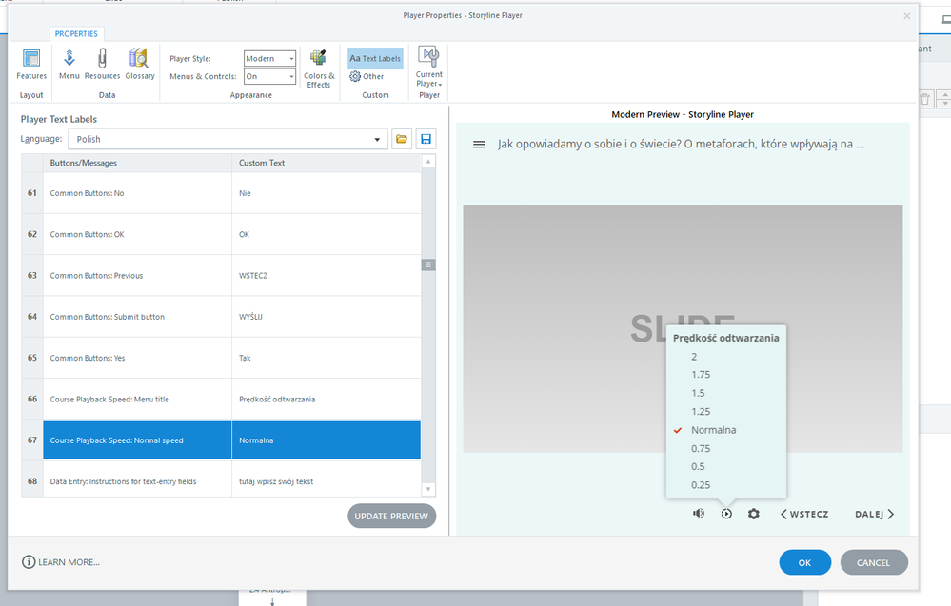Toggle the hamburger menu in preview

tap(479, 145)
